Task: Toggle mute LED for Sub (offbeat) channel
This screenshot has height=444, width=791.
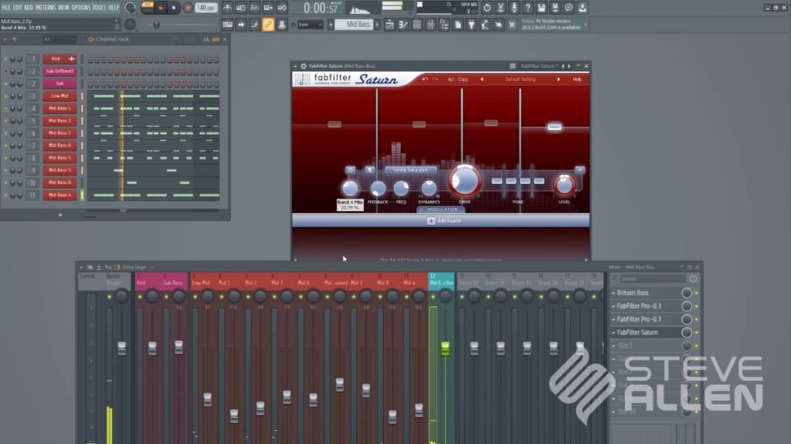Action: (x=5, y=72)
